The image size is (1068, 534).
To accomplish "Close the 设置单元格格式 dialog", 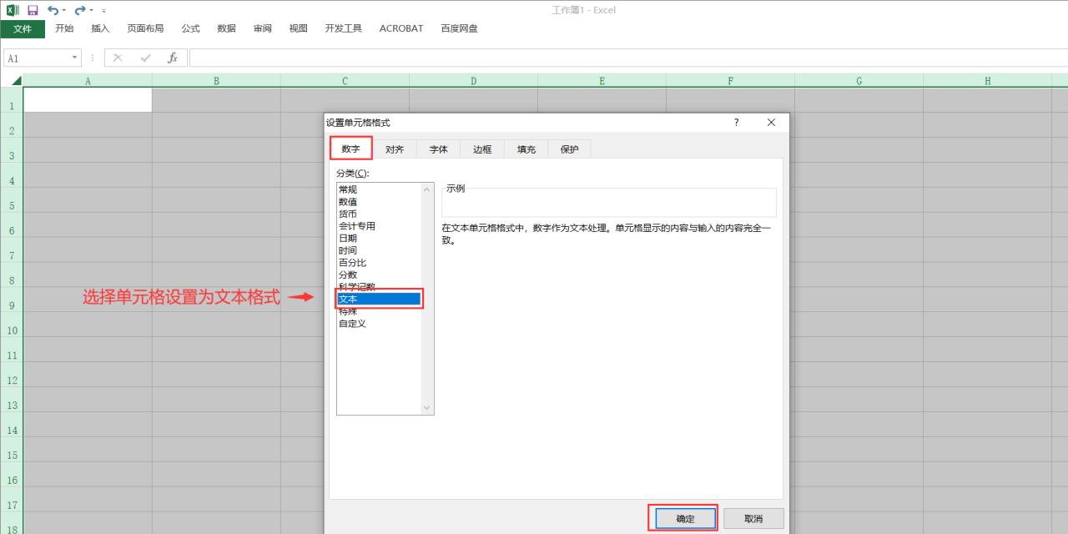I will 771,123.
